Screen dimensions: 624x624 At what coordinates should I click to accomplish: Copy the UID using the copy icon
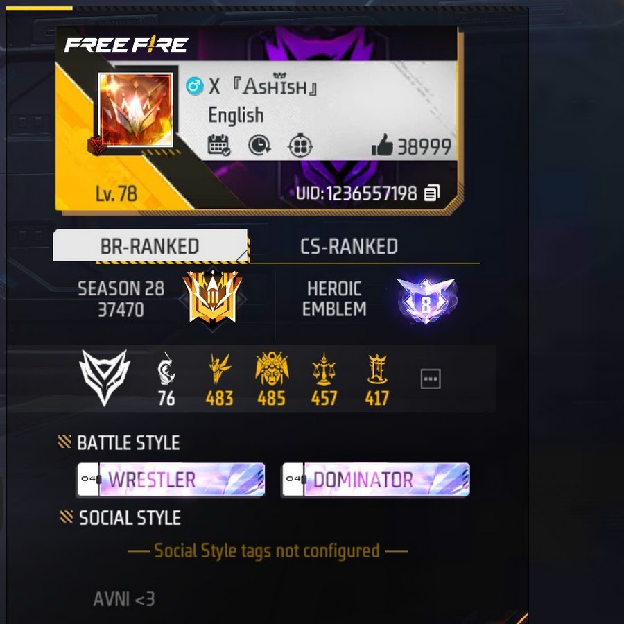pos(432,193)
